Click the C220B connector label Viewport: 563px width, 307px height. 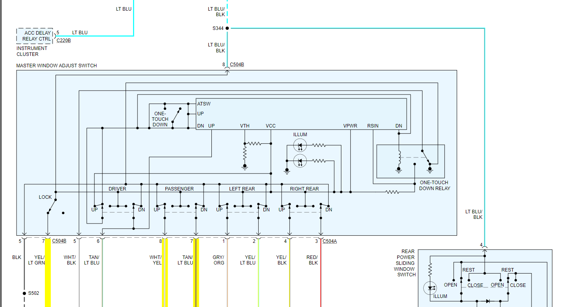pos(64,40)
